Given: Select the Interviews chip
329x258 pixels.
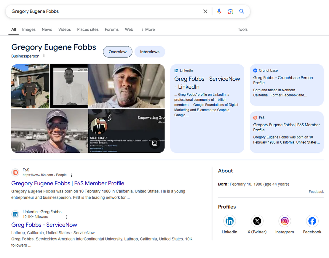Looking at the screenshot, I should coord(150,52).
